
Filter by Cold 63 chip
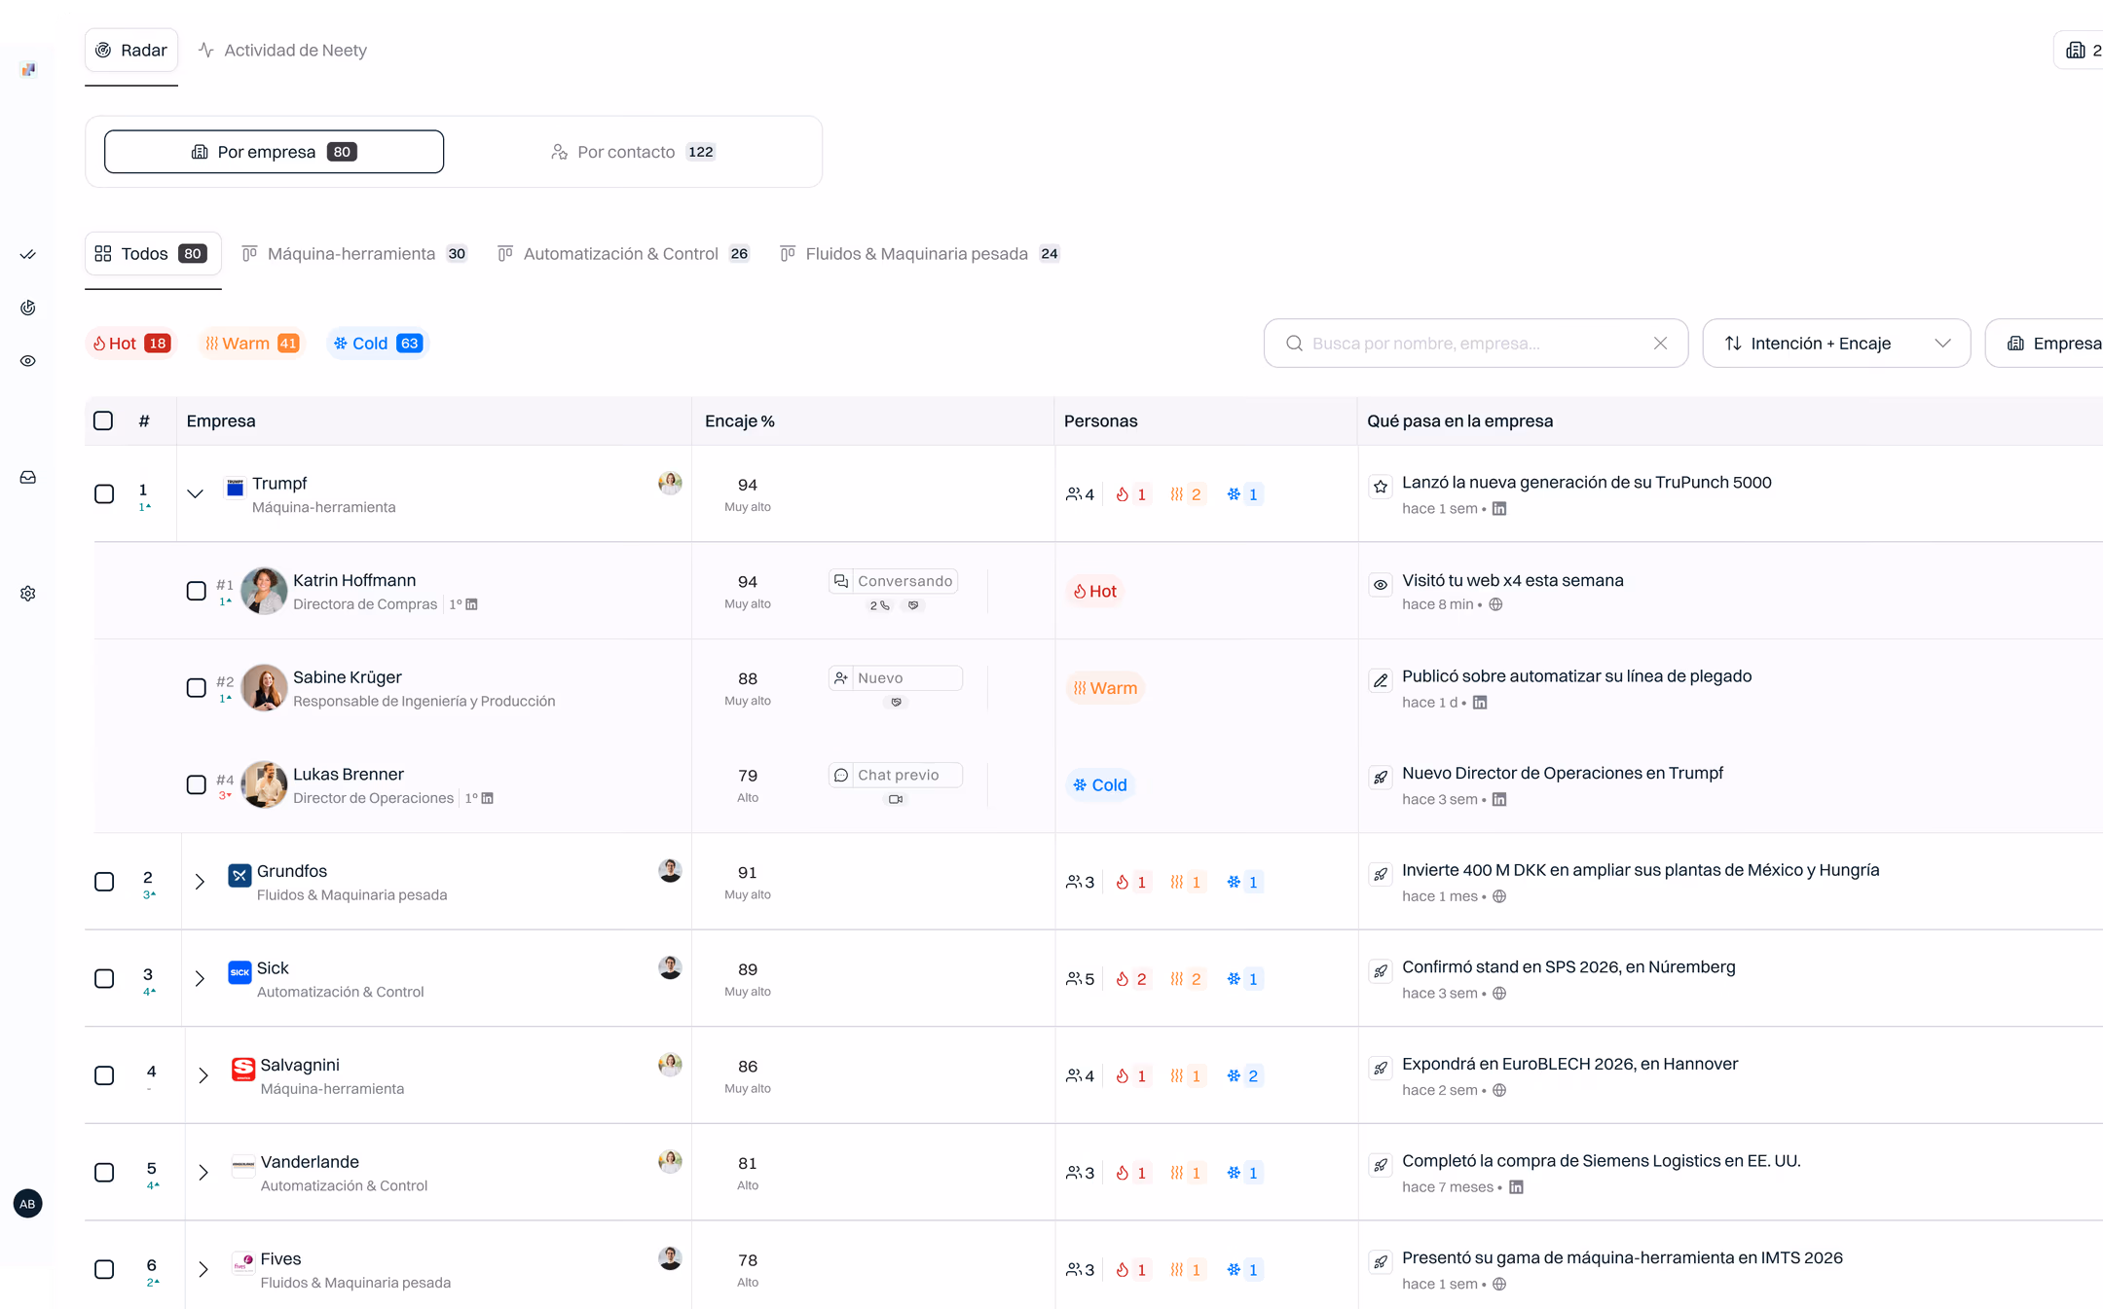tap(378, 344)
